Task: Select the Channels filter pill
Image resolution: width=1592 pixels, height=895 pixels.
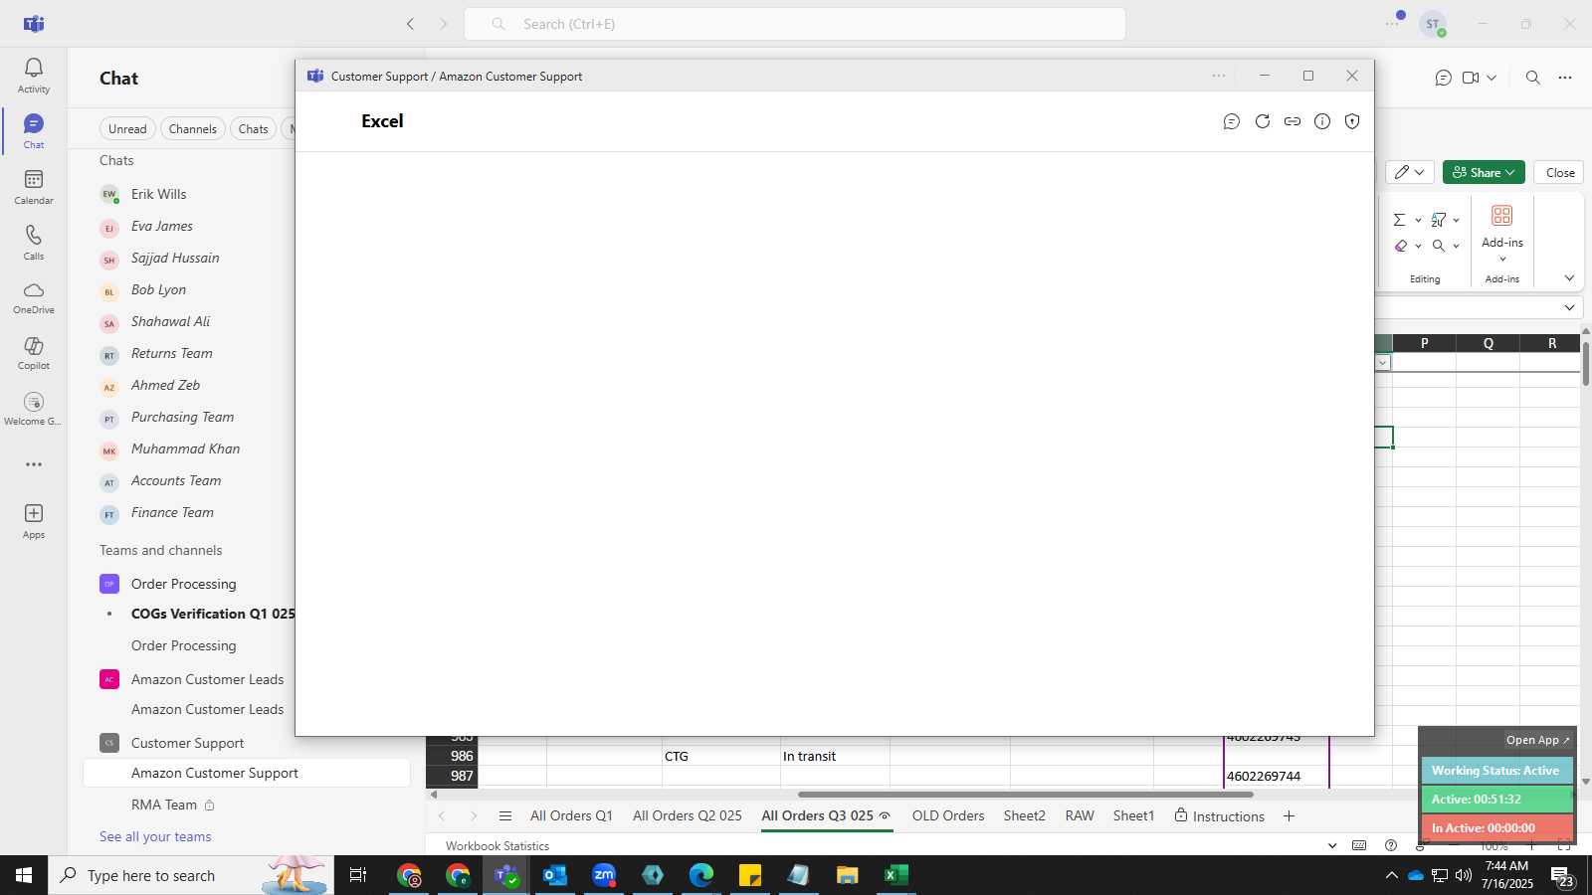Action: coord(192,128)
